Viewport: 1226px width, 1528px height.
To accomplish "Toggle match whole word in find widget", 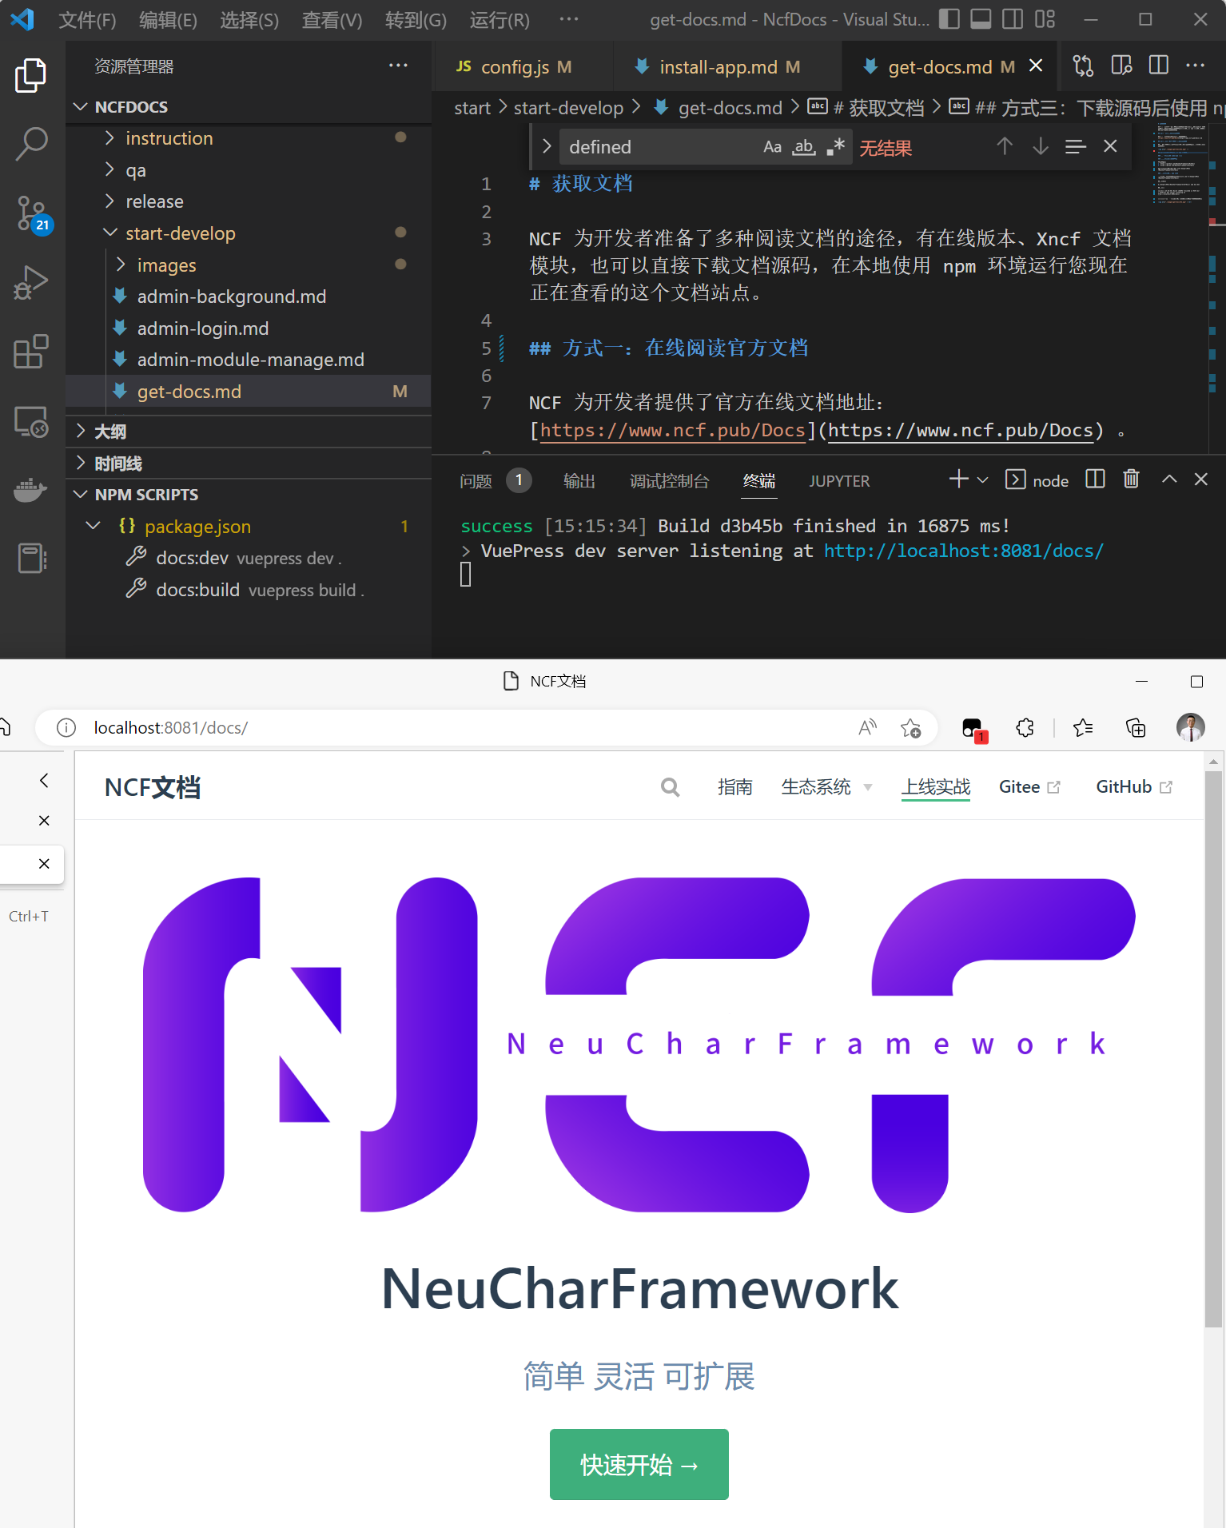I will [804, 147].
